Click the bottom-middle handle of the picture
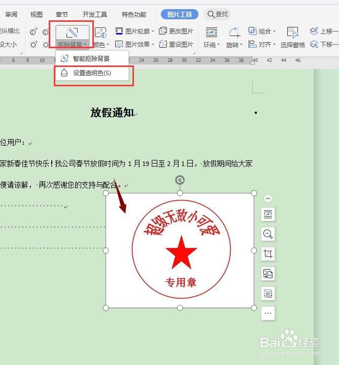Screen dimensions: 339x365 coord(180,308)
